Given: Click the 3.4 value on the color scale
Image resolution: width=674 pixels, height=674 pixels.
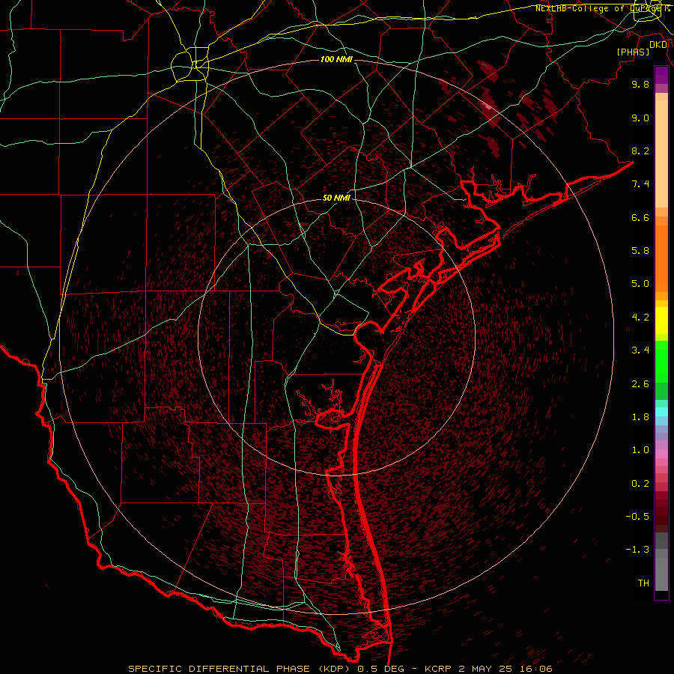Looking at the screenshot, I should (x=640, y=350).
